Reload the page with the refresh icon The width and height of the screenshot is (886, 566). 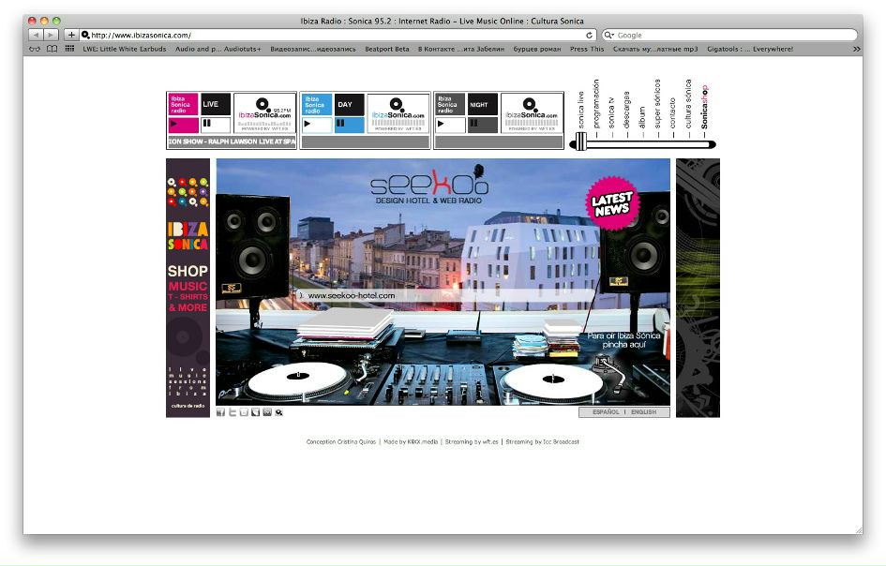point(589,35)
